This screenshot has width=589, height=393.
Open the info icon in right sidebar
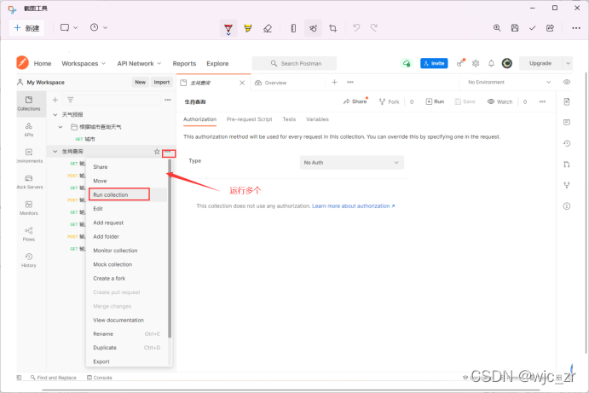point(567,206)
